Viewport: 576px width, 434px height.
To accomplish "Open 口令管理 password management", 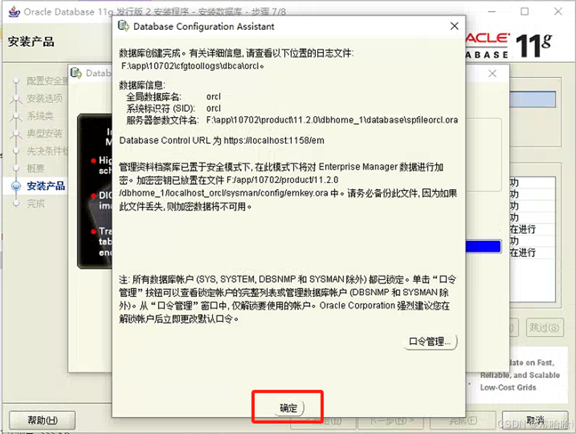I will [430, 342].
